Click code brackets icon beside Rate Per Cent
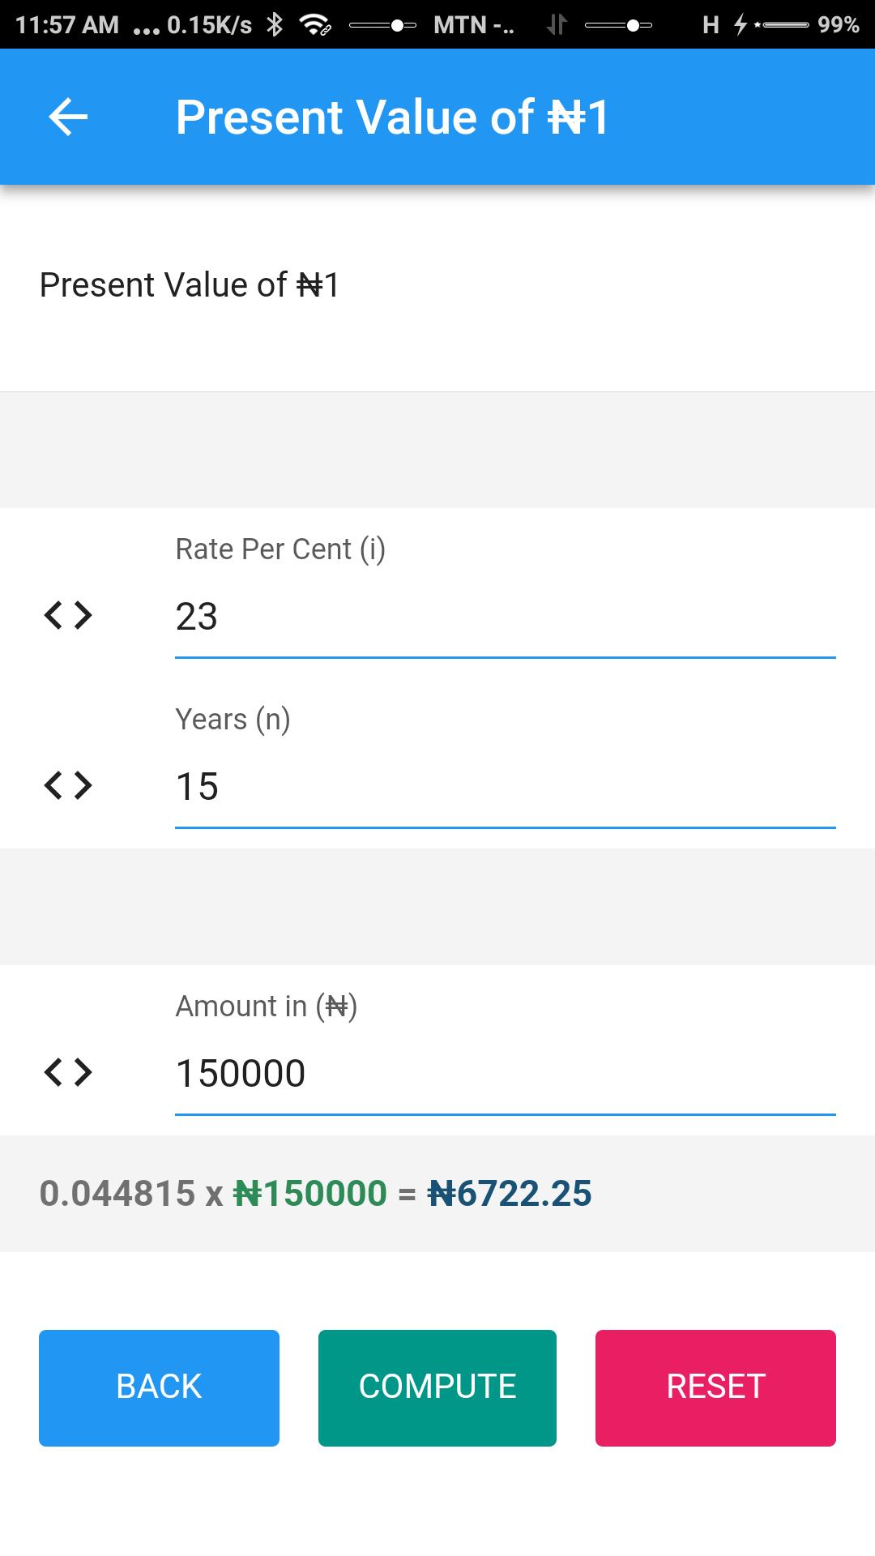The image size is (875, 1556). coord(68,615)
